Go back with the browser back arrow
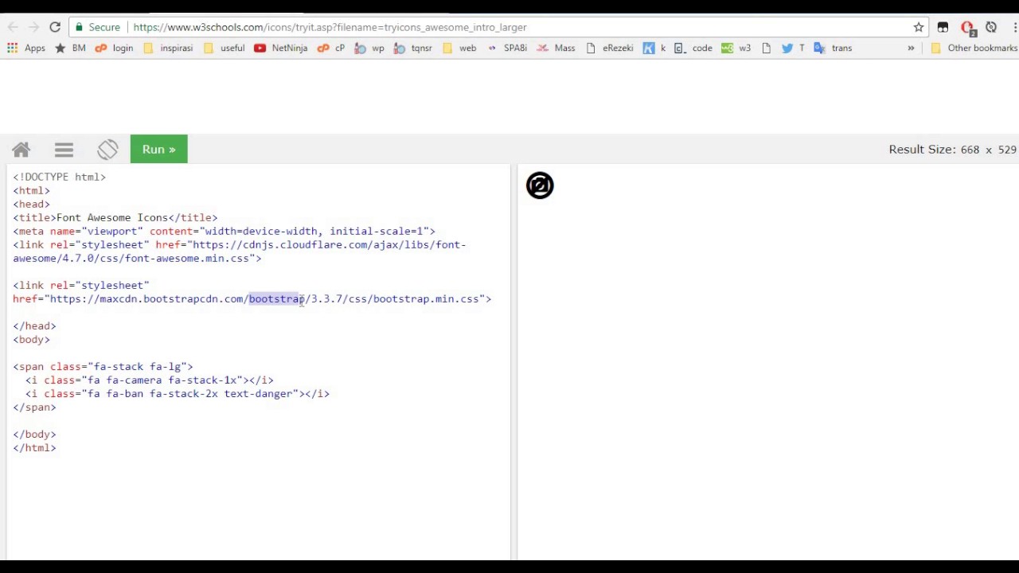The height and width of the screenshot is (573, 1019). [13, 27]
